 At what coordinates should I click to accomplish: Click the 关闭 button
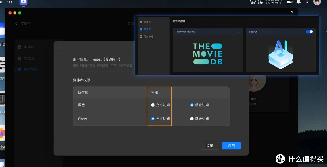tap(210, 146)
